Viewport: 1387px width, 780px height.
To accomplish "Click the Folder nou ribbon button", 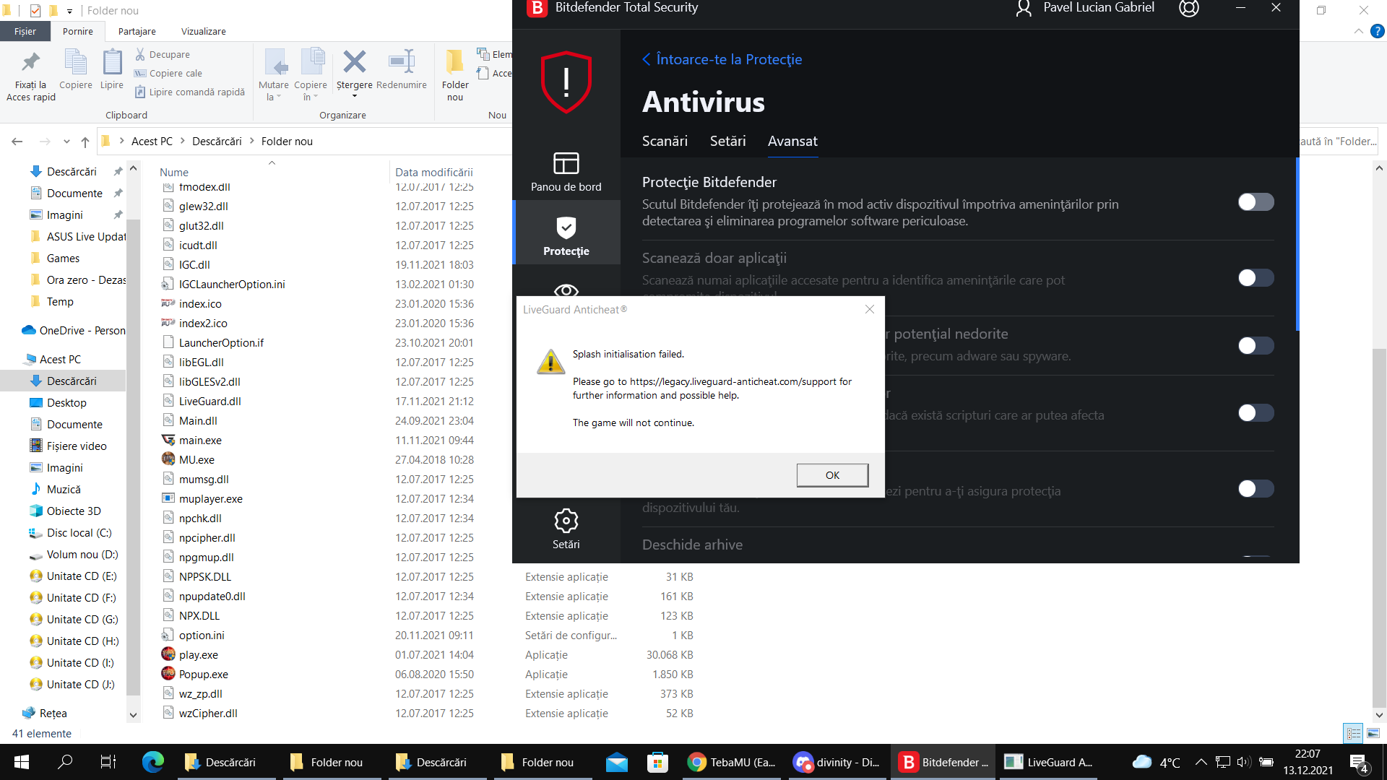I will tap(455, 75).
